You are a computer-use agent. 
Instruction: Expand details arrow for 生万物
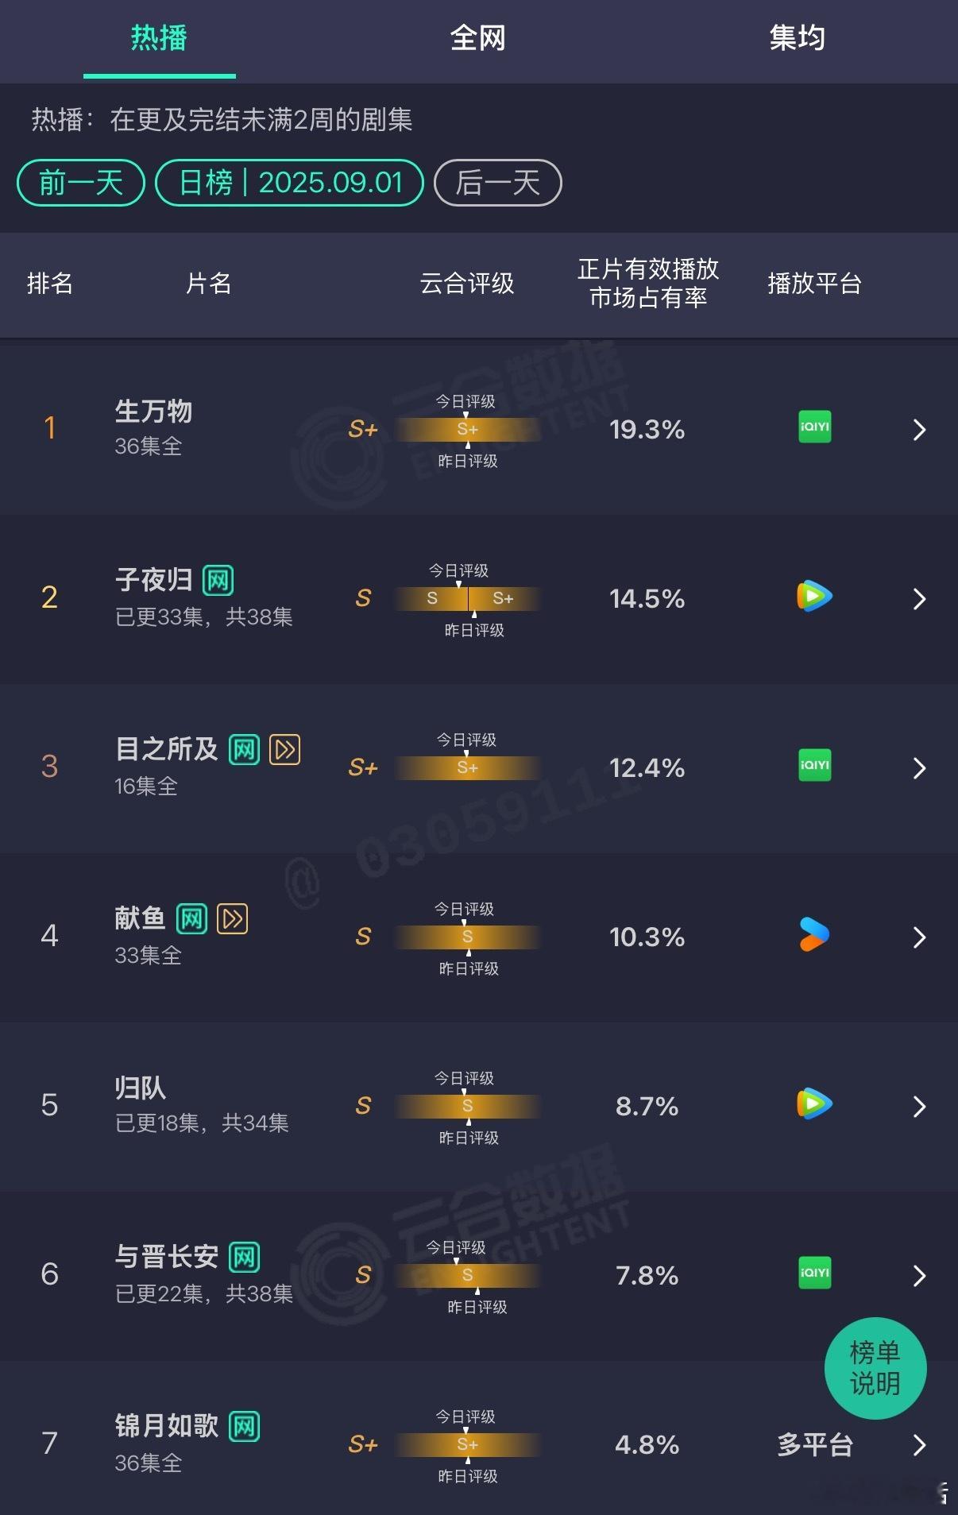click(x=920, y=430)
